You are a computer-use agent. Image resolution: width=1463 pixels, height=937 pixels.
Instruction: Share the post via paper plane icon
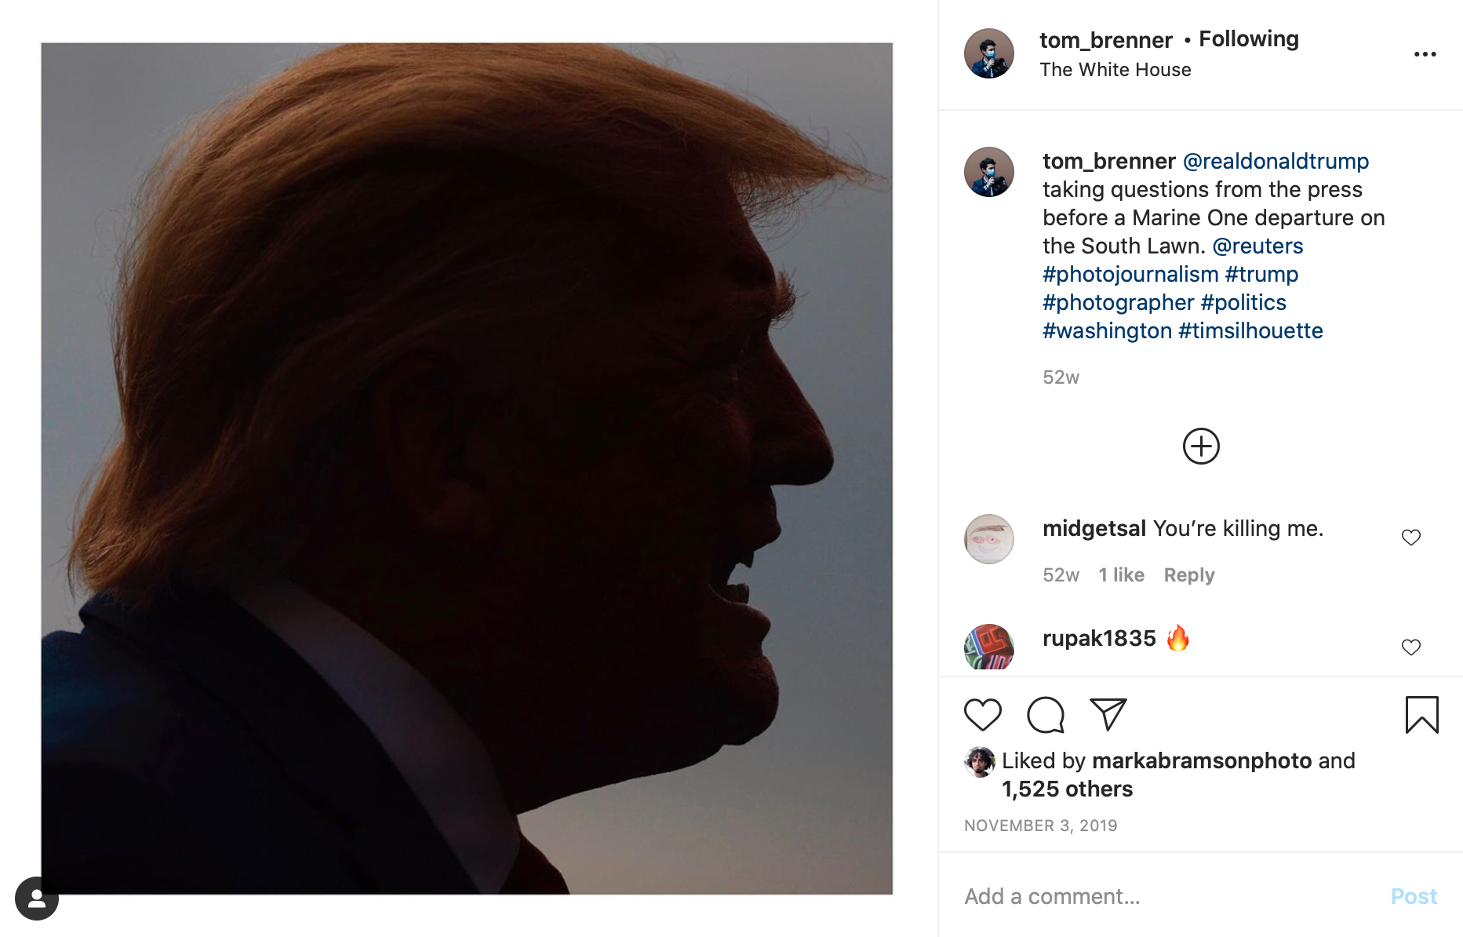coord(1108,715)
